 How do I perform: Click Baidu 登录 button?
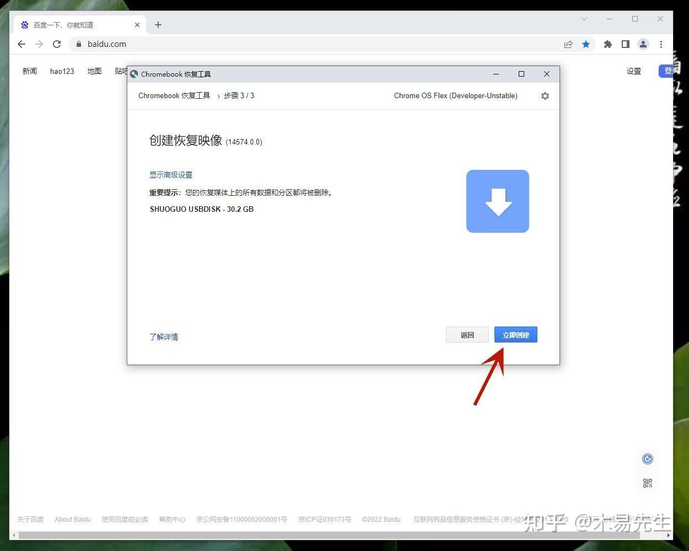pos(666,71)
